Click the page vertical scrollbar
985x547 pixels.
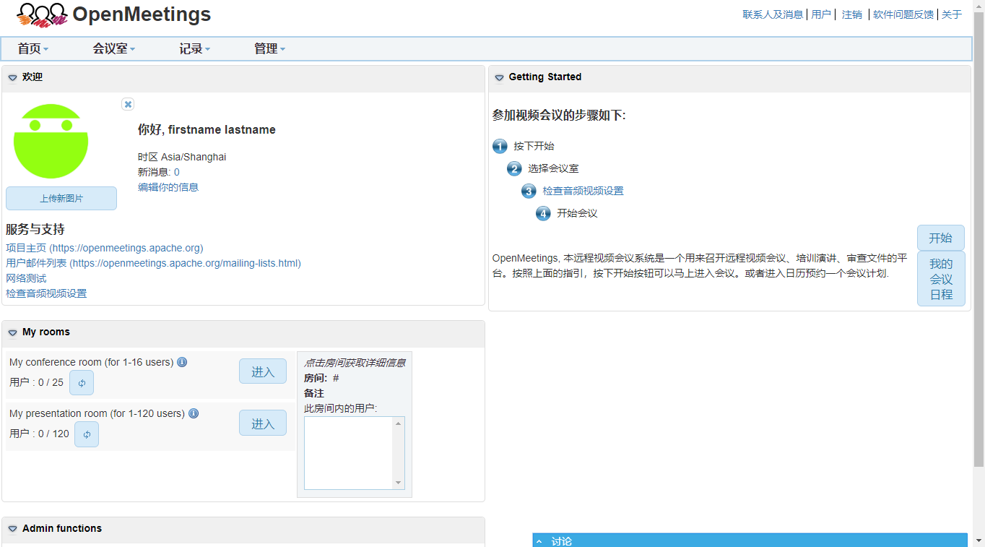pyautogui.click(x=979, y=238)
